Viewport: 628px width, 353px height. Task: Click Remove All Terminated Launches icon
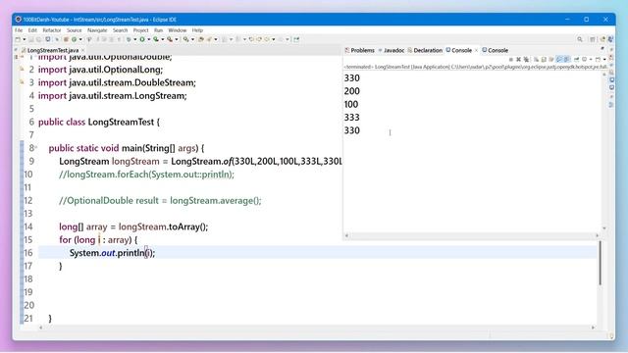[526, 59]
